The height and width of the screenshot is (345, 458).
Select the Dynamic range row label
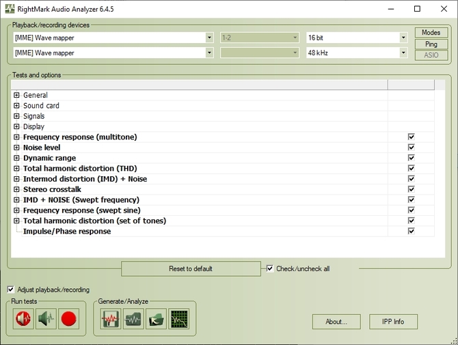click(x=49, y=158)
